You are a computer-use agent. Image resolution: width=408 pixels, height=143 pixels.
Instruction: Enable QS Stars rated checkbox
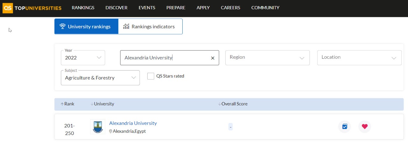click(151, 76)
